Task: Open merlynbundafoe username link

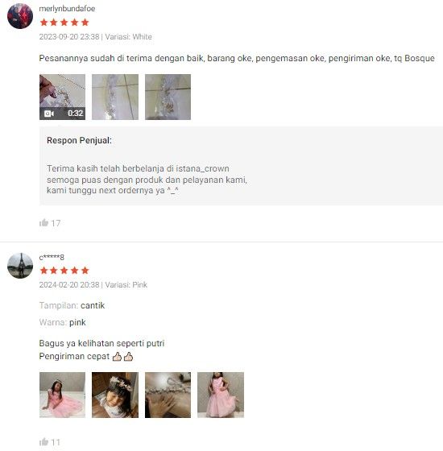Action: click(x=67, y=9)
